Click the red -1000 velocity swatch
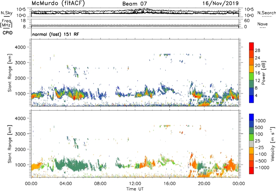The width and height of the screenshot is (276, 191). click(x=252, y=171)
